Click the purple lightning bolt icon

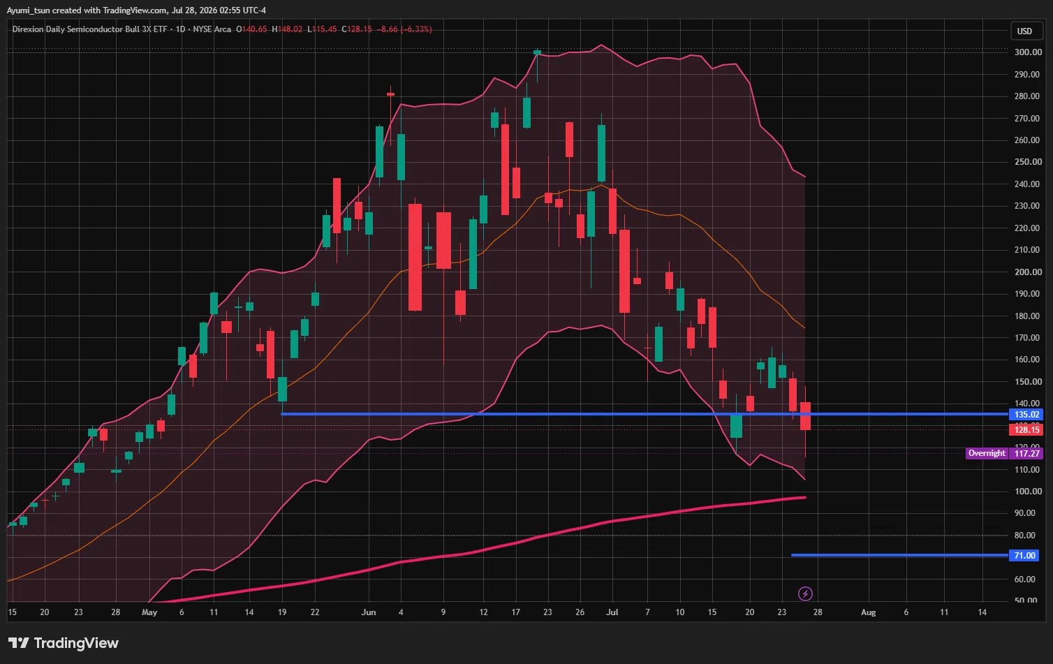coord(805,593)
